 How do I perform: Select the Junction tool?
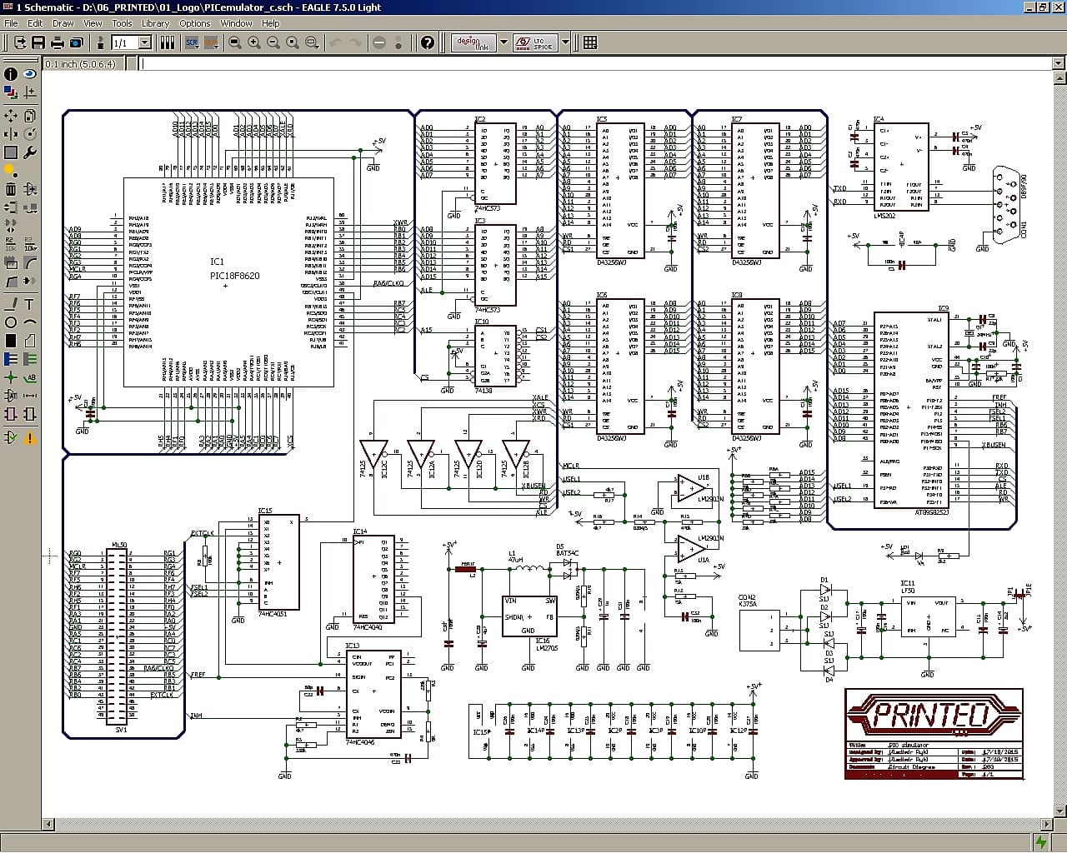11,377
